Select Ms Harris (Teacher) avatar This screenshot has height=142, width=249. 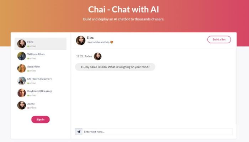pos(22,81)
